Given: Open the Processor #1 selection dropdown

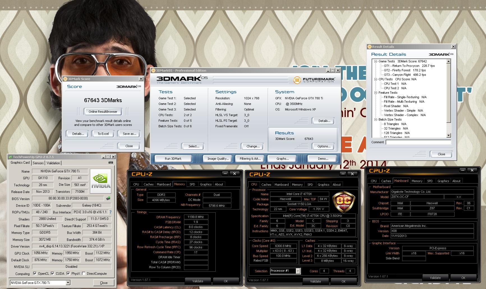Looking at the screenshot, I should [x=298, y=271].
